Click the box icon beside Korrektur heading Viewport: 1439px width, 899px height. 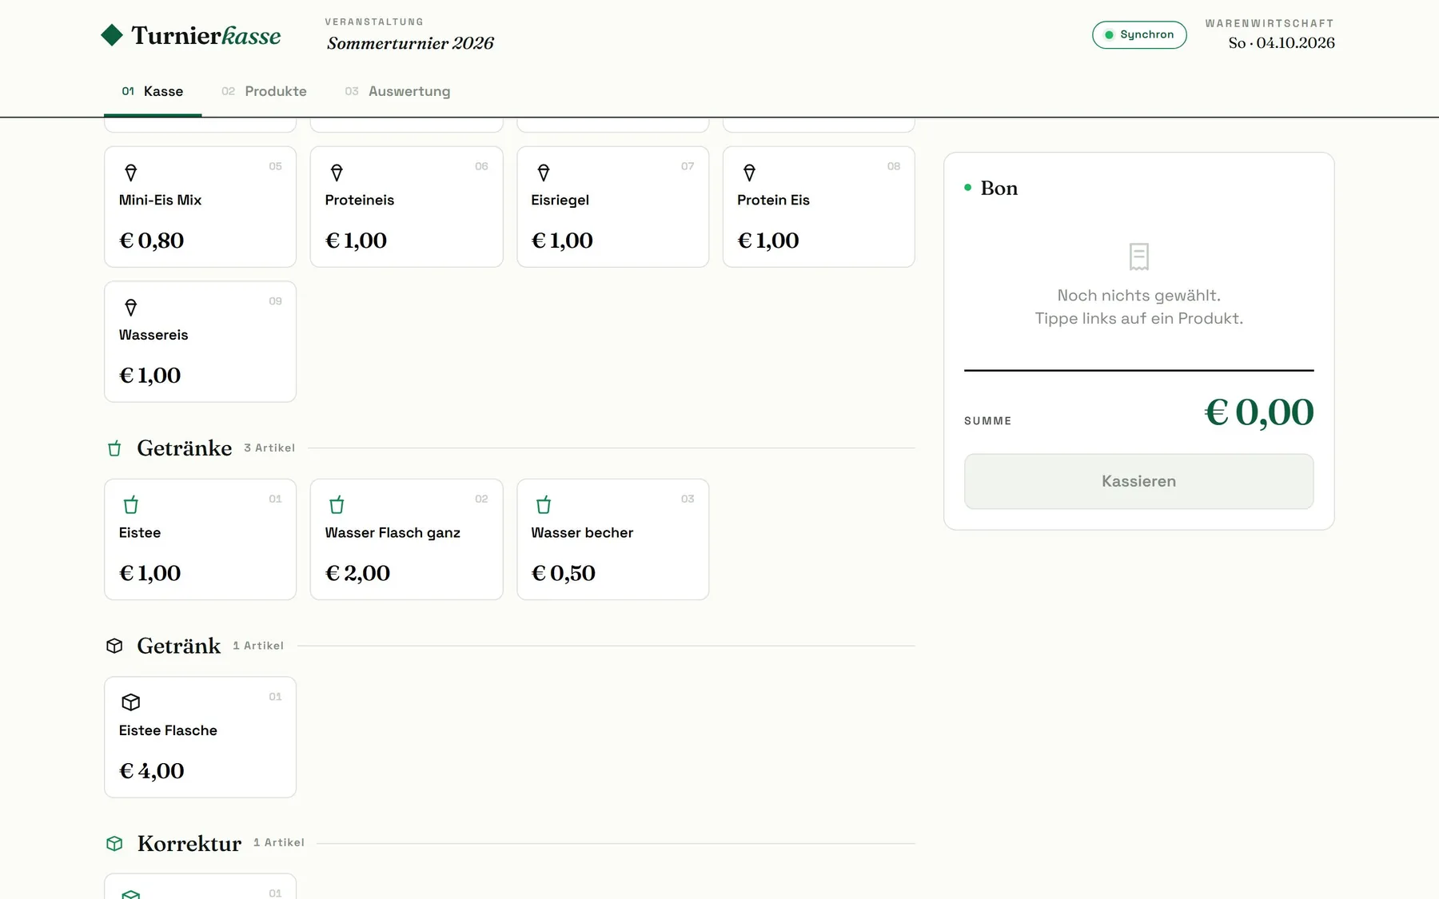tap(114, 843)
